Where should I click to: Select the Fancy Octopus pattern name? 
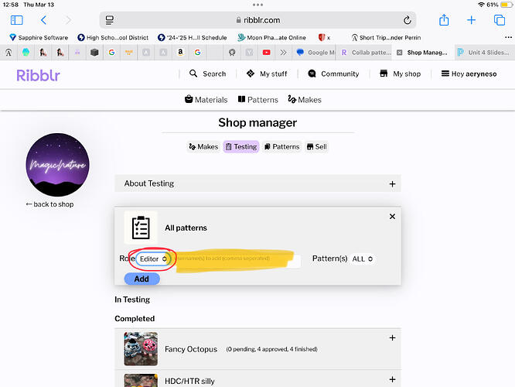(x=191, y=349)
